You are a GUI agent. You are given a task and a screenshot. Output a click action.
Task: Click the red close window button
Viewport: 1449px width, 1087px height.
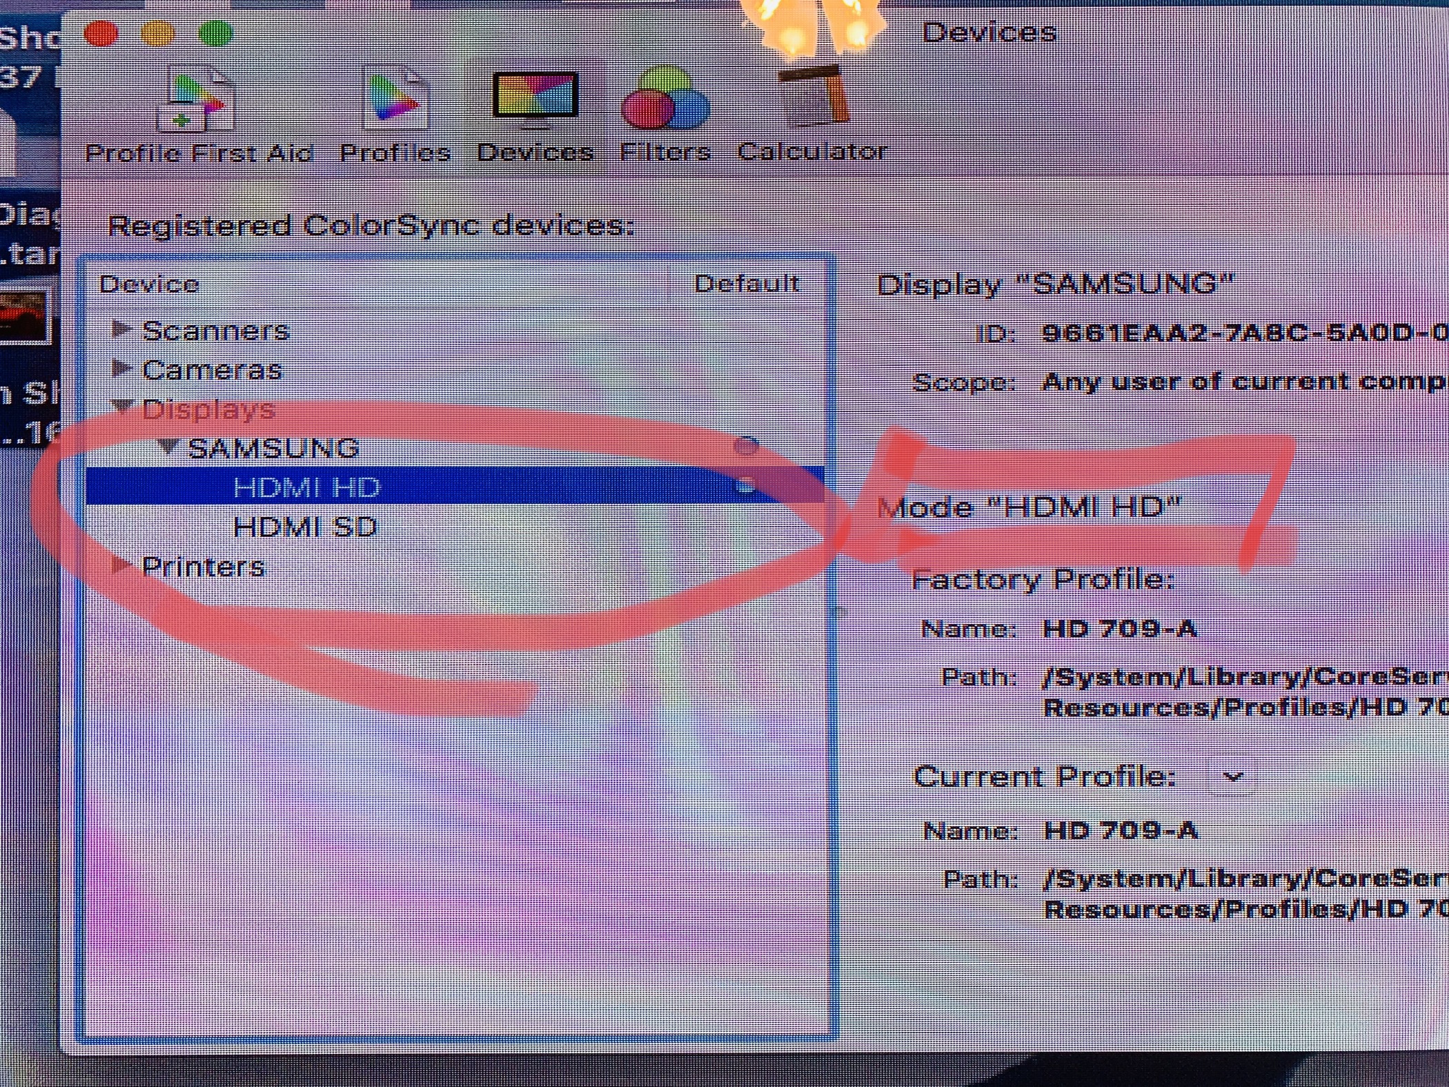(101, 34)
